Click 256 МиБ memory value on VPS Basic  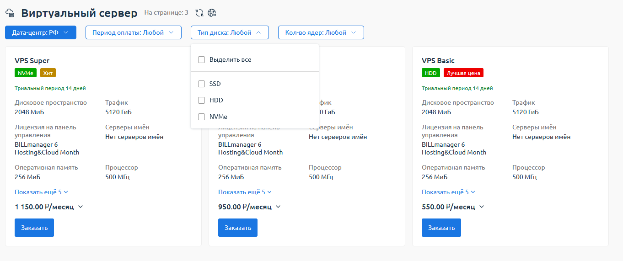tap(435, 177)
